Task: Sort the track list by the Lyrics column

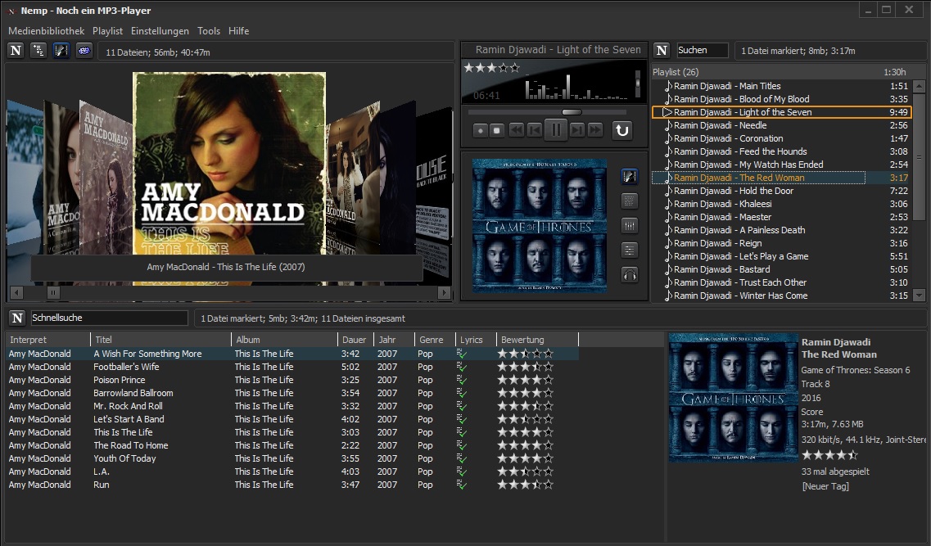Action: pos(476,340)
